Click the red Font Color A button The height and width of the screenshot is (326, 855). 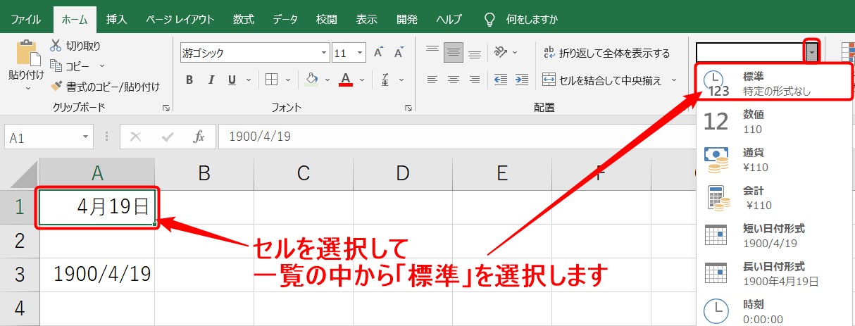click(x=345, y=80)
